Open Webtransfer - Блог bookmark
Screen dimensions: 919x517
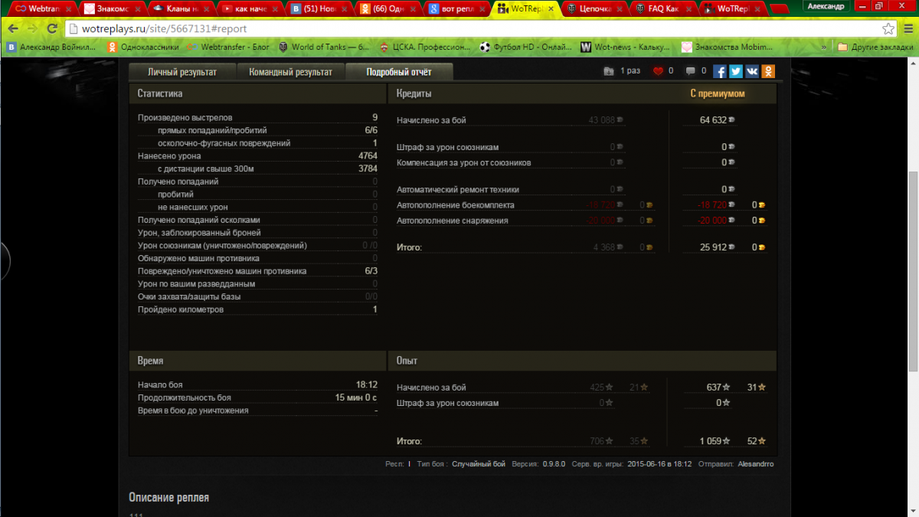coord(227,47)
